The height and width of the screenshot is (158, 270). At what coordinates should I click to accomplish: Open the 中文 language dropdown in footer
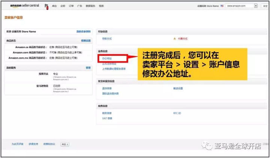point(65,144)
